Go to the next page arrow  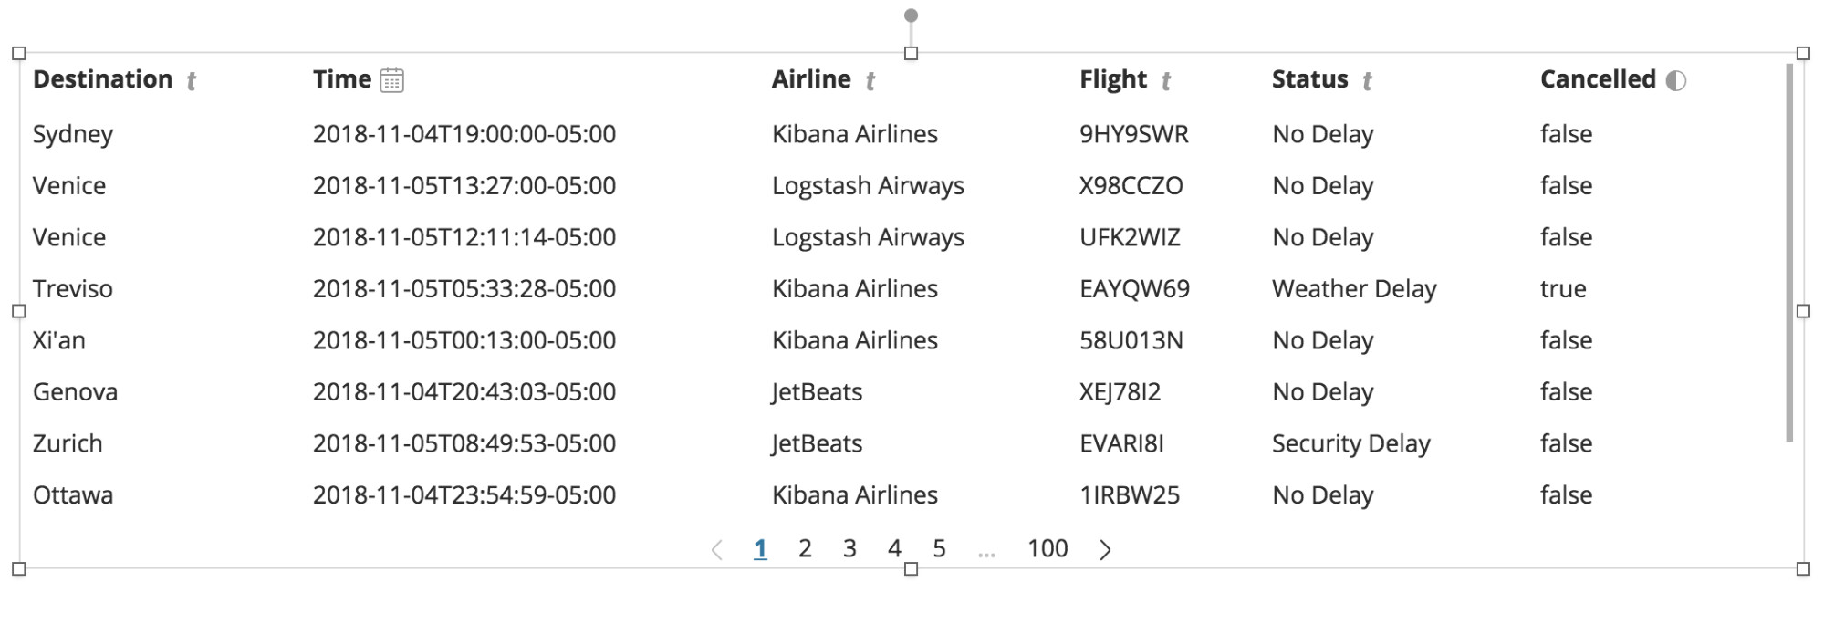[1105, 549]
